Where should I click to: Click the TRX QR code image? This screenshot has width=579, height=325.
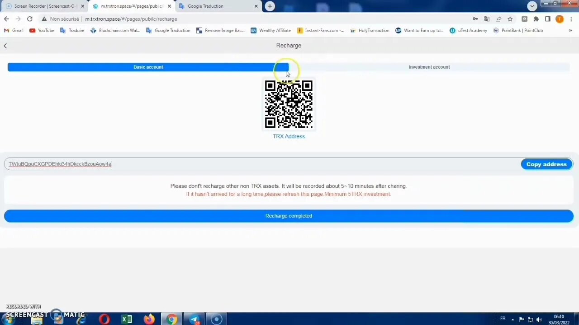tap(289, 104)
